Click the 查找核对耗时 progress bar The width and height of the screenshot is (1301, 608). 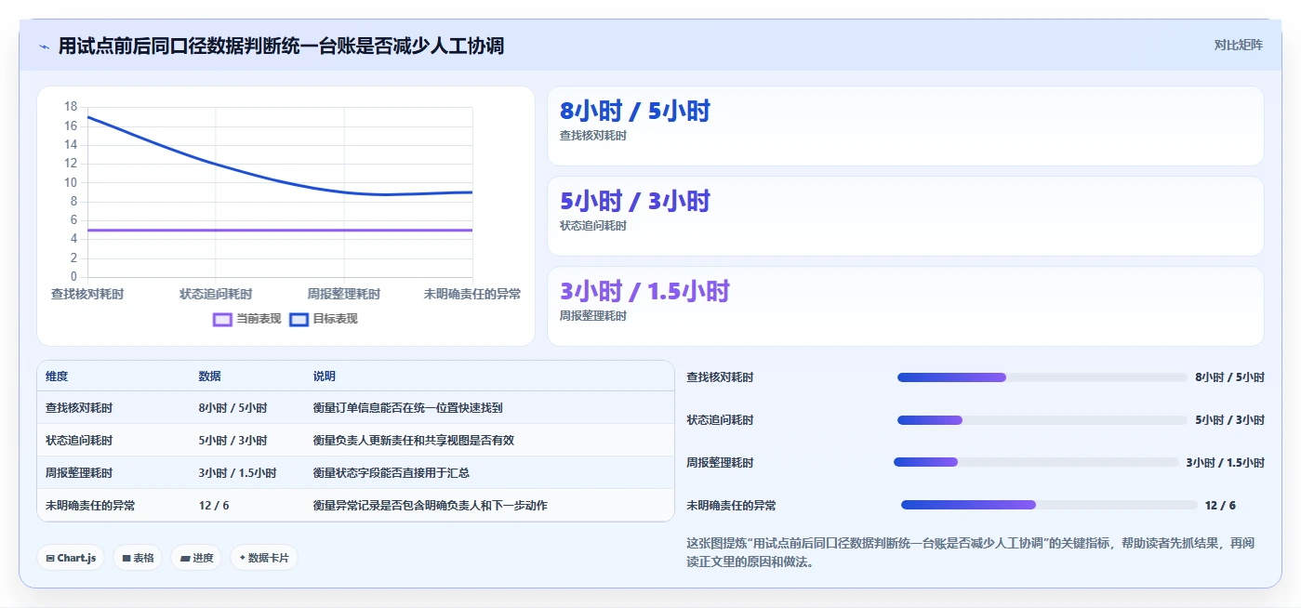(x=1042, y=377)
